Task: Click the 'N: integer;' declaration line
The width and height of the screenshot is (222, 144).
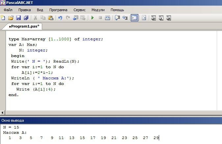Action: point(33,50)
